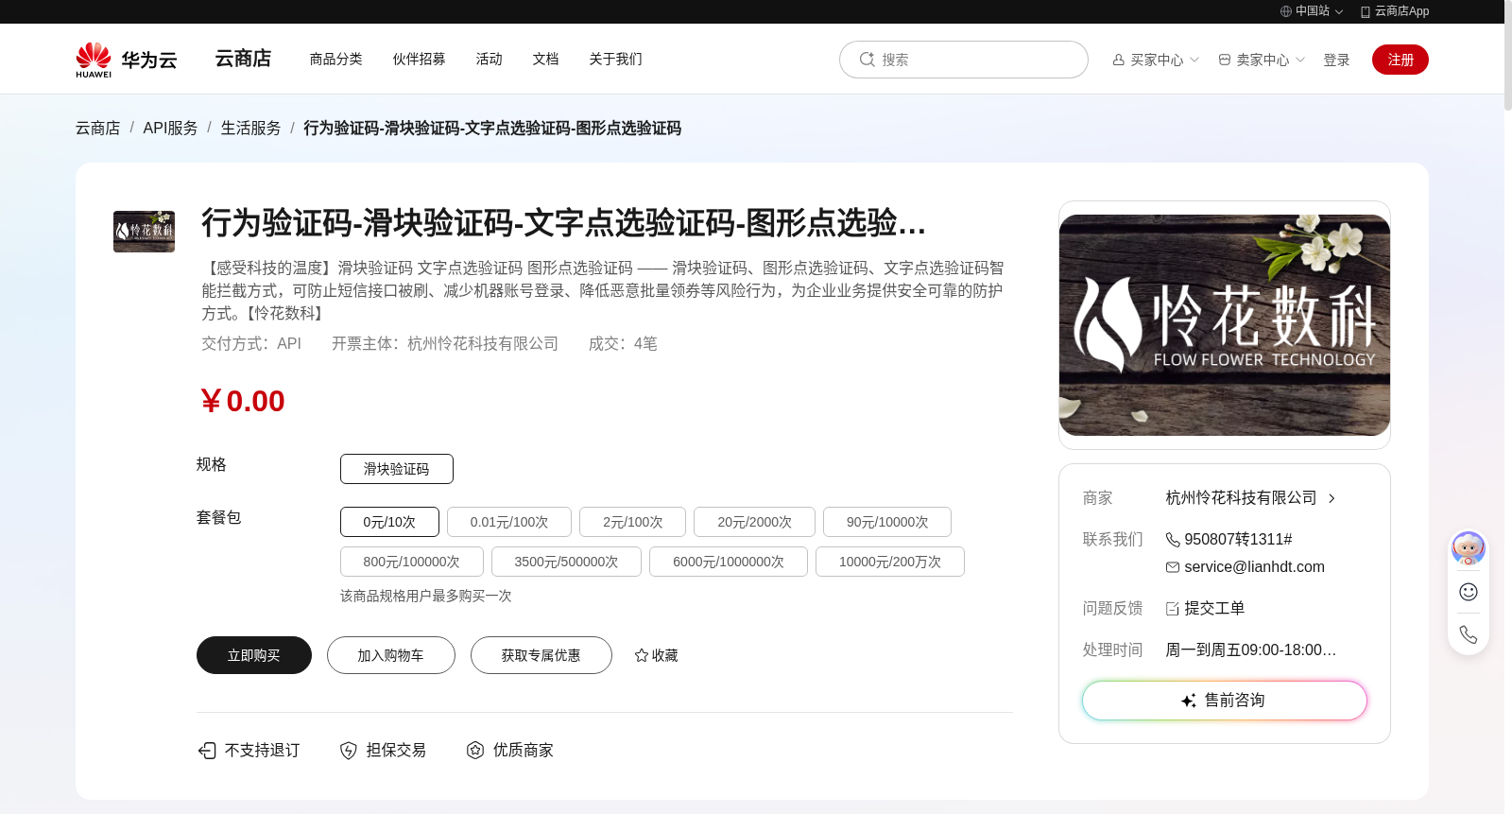Expand the 买家中心 dropdown

click(x=1156, y=60)
